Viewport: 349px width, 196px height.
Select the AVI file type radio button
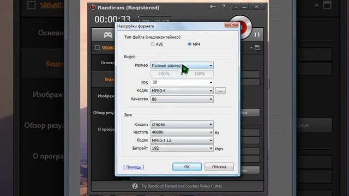click(x=153, y=44)
